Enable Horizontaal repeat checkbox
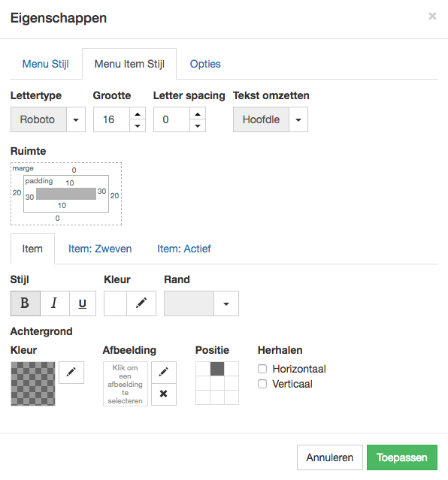Viewport: 448px width, 480px height. click(262, 369)
